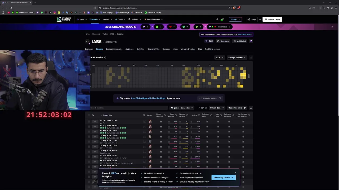This screenshot has height=190, width=339.
Task: Click the Average Viewers info icon
Action: pos(187,115)
